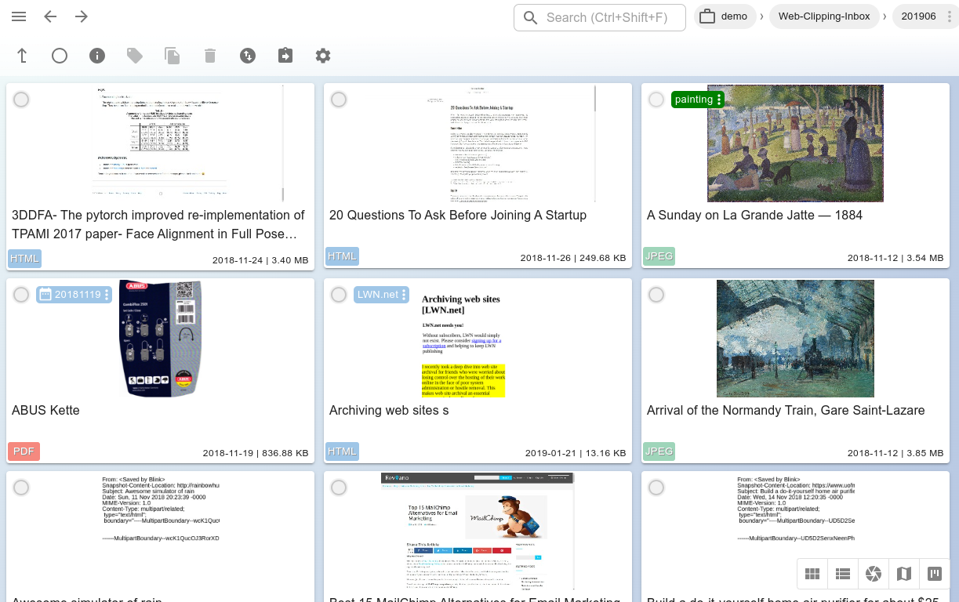Expand the 20181119 date tag menu
The width and height of the screenshot is (959, 602).
point(107,295)
